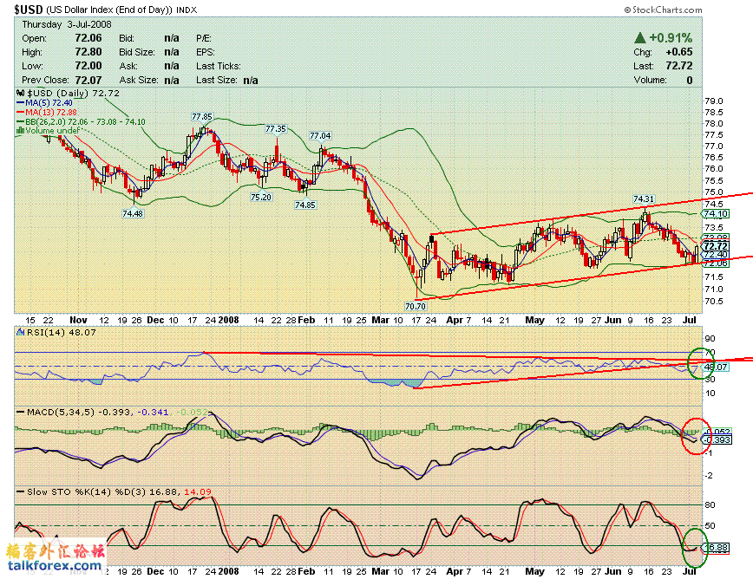753x579 pixels.
Task: Click the 70.70 low price label
Action: click(x=416, y=306)
